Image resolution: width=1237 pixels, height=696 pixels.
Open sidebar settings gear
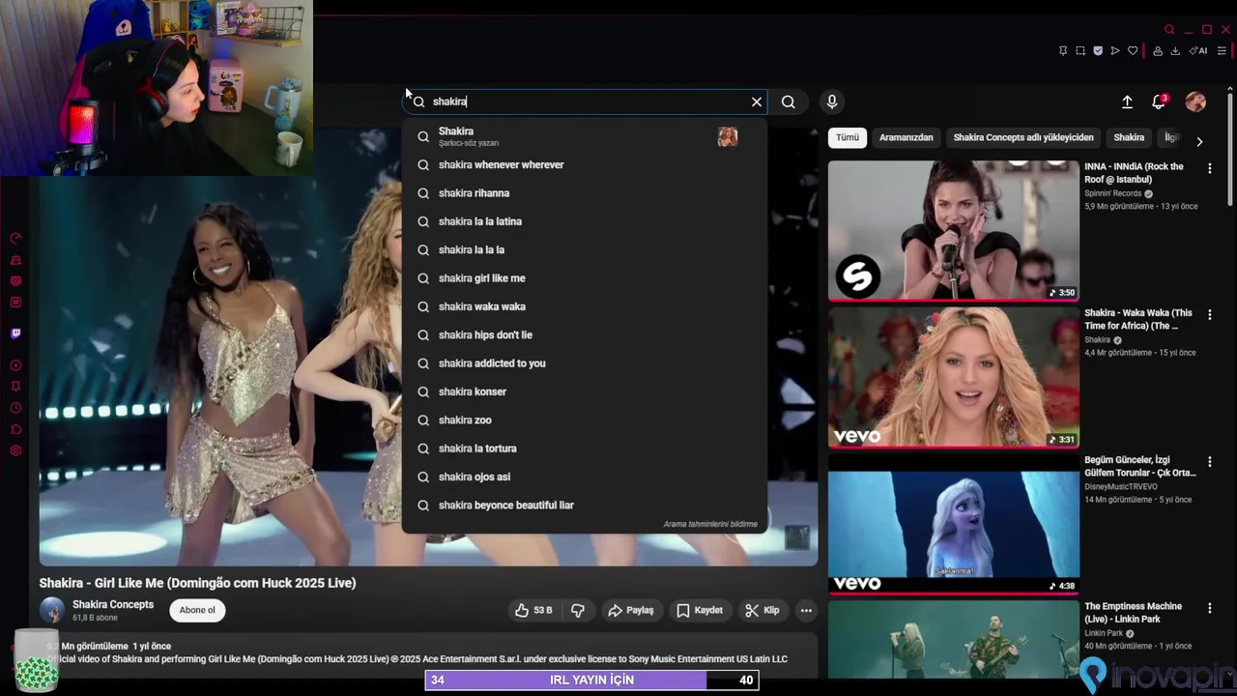point(15,450)
